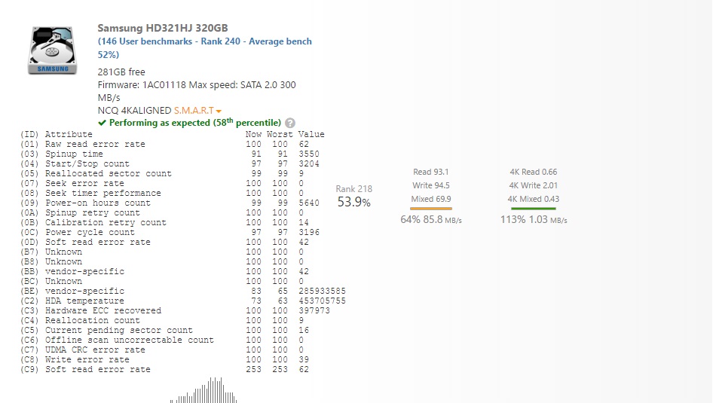Open the Samsung HD321HJ 320GB title link

(163, 28)
